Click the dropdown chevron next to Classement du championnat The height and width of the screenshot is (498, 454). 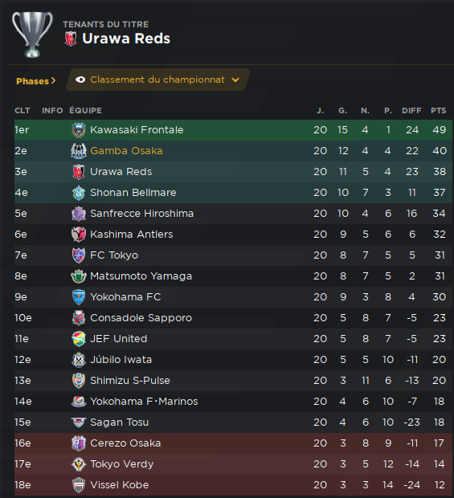pyautogui.click(x=235, y=80)
